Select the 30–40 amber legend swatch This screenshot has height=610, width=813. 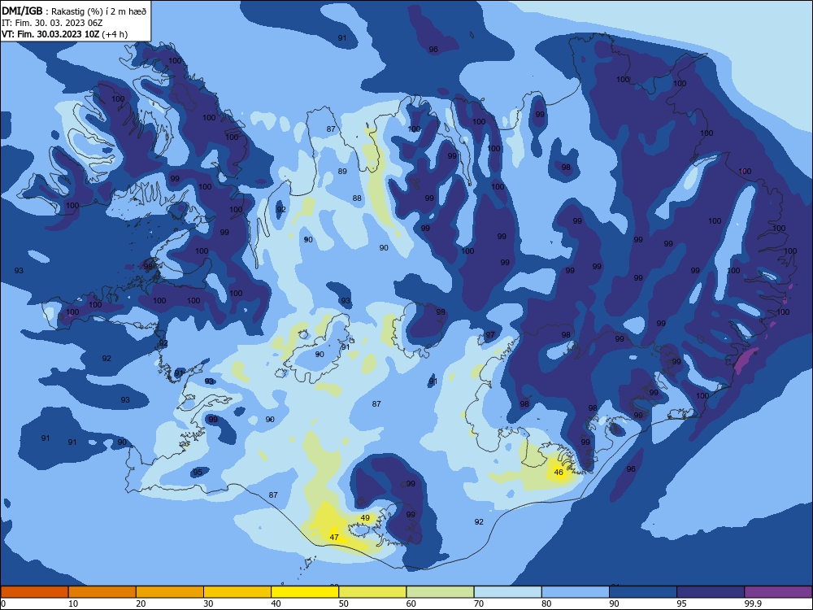click(x=237, y=592)
